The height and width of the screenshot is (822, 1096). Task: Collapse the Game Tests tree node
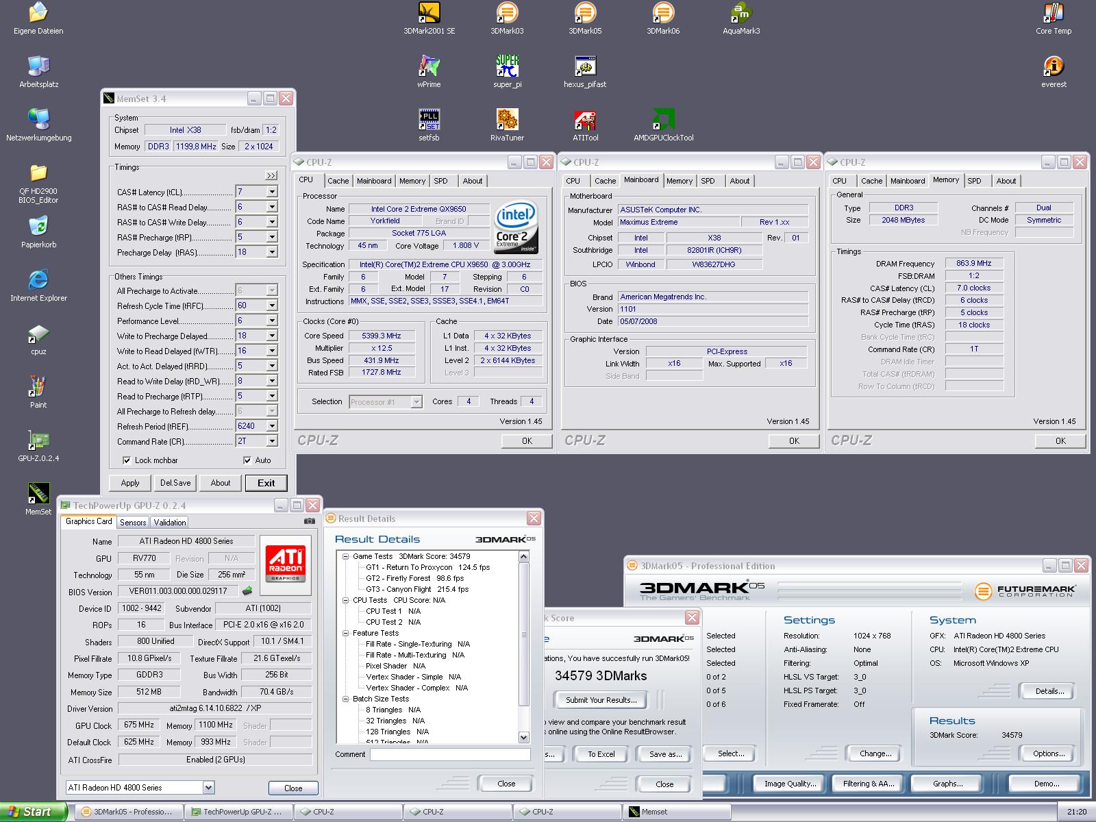[x=346, y=556]
